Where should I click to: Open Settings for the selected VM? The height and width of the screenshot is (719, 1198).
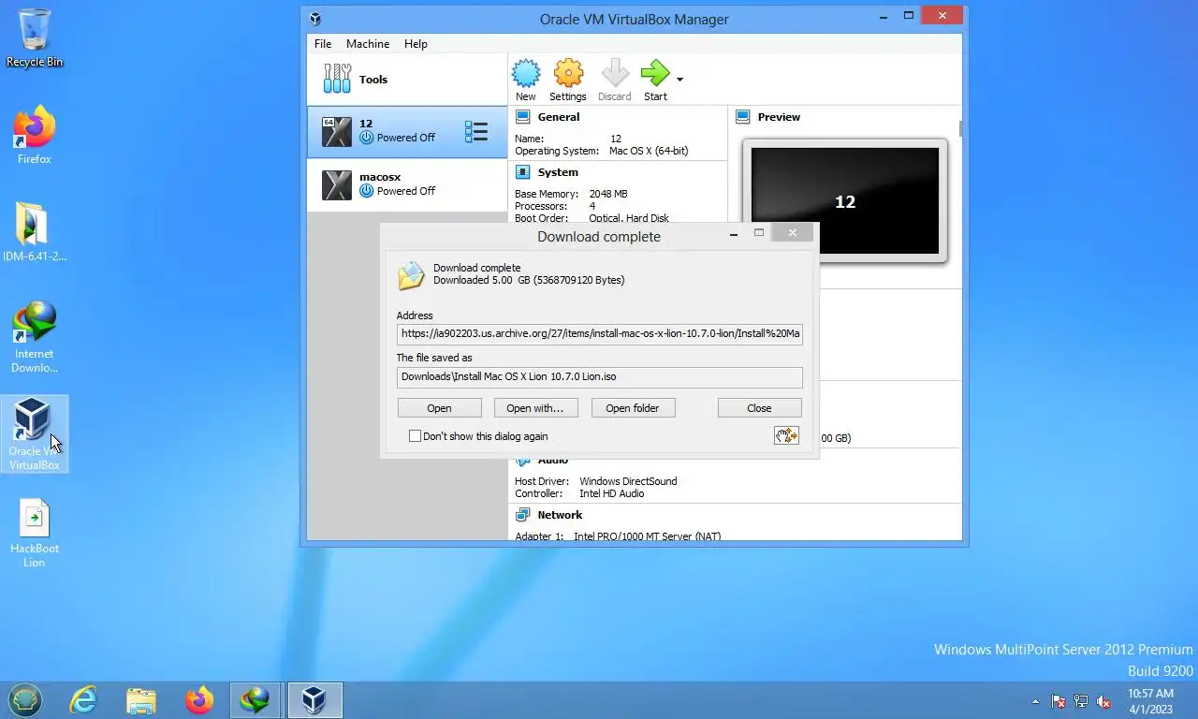pos(568,80)
